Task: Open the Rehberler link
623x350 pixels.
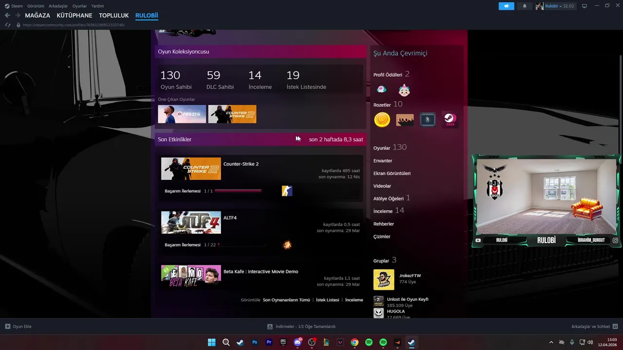Action: 384,224
